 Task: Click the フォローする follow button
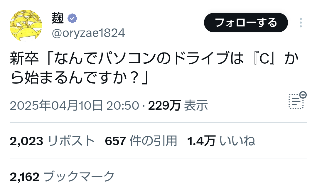(246, 23)
